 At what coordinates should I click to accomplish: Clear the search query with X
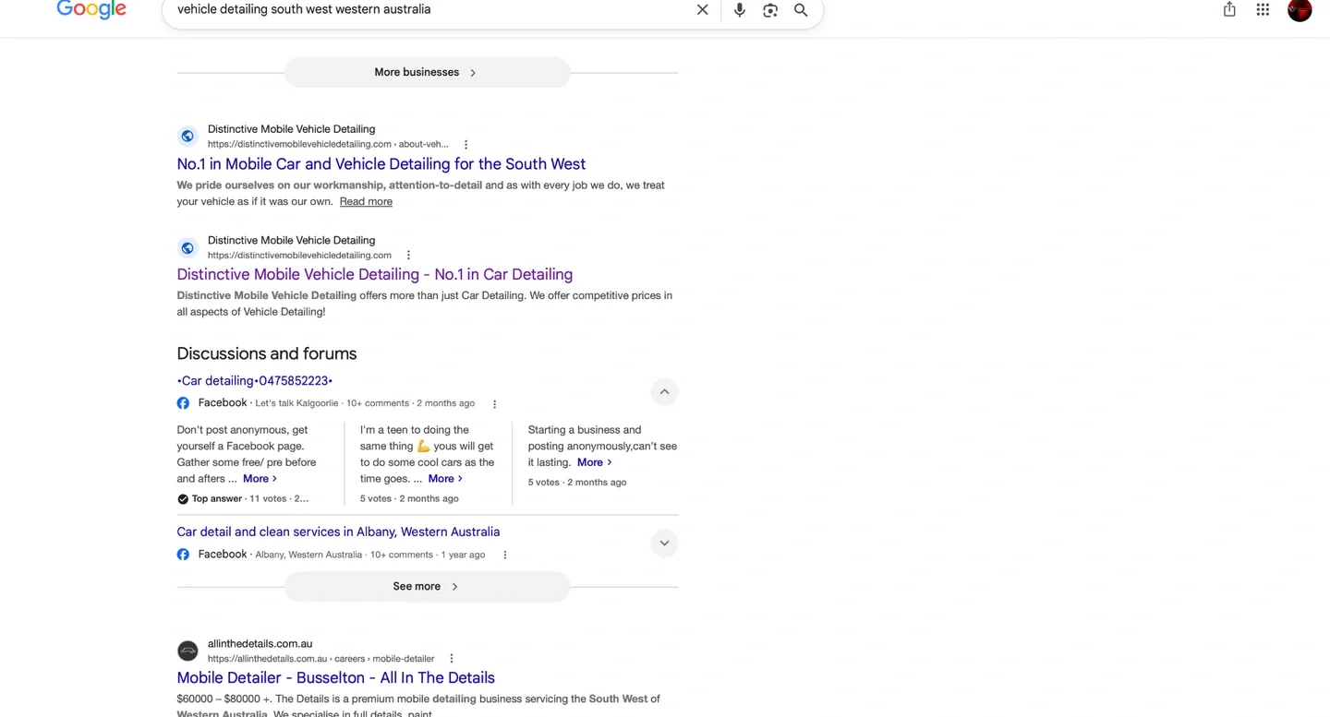click(x=702, y=10)
